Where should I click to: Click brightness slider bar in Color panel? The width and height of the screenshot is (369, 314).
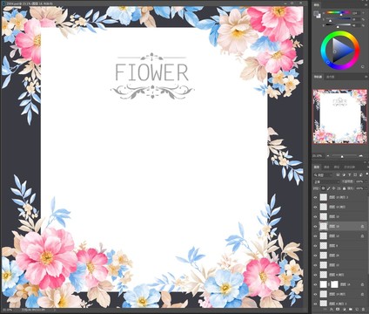339,24
